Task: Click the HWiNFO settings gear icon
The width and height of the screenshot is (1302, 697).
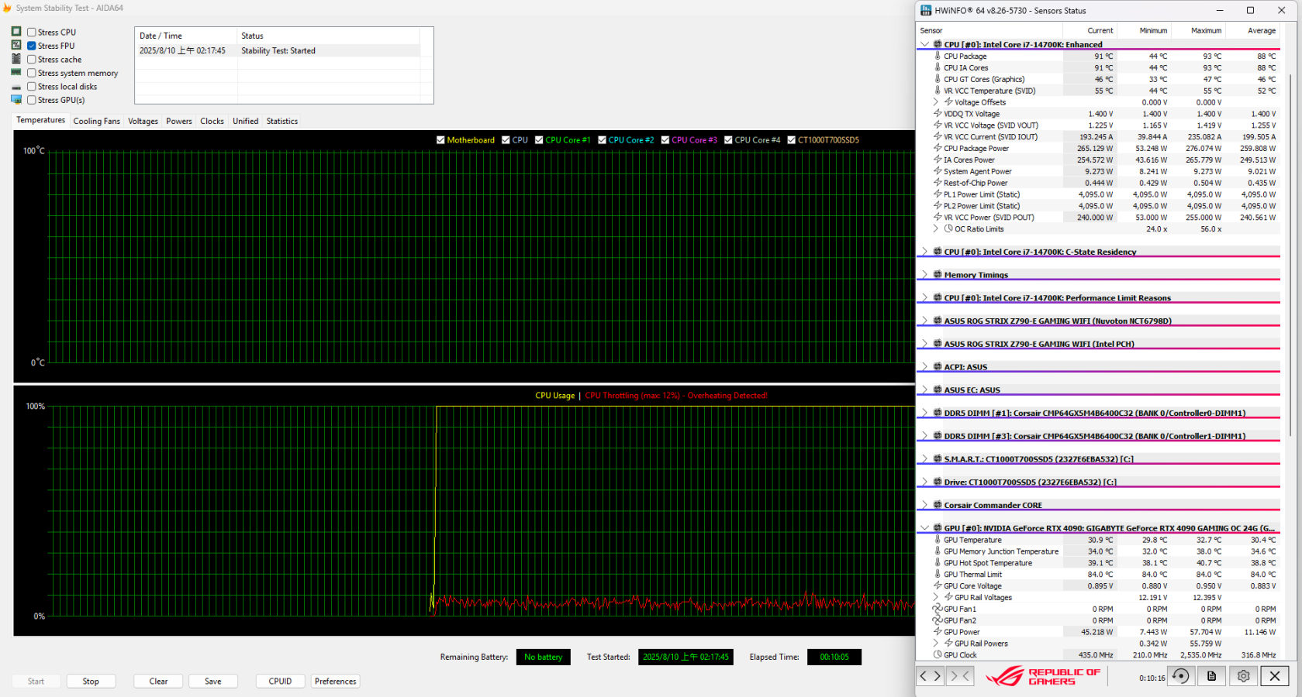Action: (x=1243, y=676)
